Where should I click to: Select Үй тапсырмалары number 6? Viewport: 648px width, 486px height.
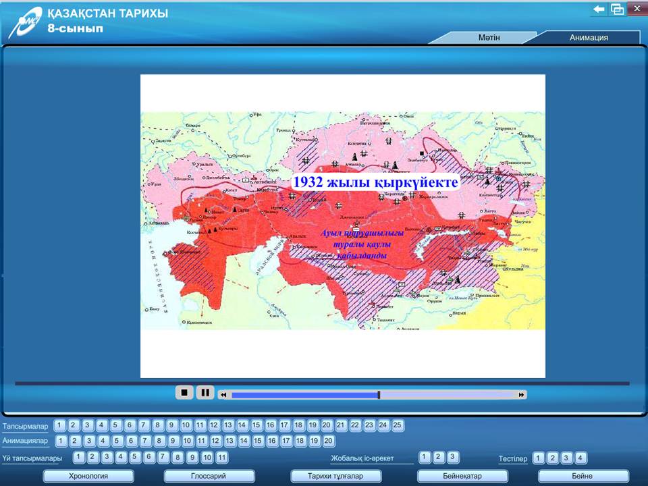(x=148, y=458)
